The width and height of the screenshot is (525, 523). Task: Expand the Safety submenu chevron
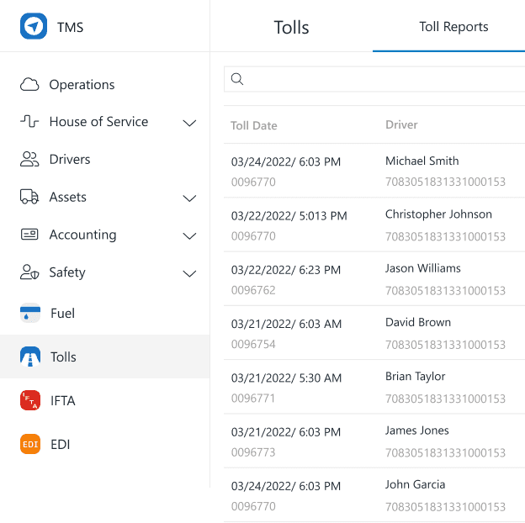coord(189,274)
